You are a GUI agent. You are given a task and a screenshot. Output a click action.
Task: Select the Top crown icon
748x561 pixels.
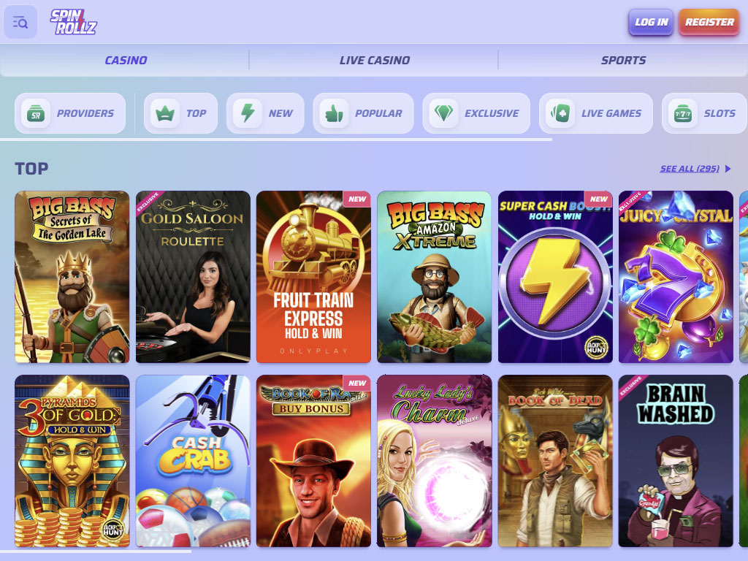click(165, 113)
